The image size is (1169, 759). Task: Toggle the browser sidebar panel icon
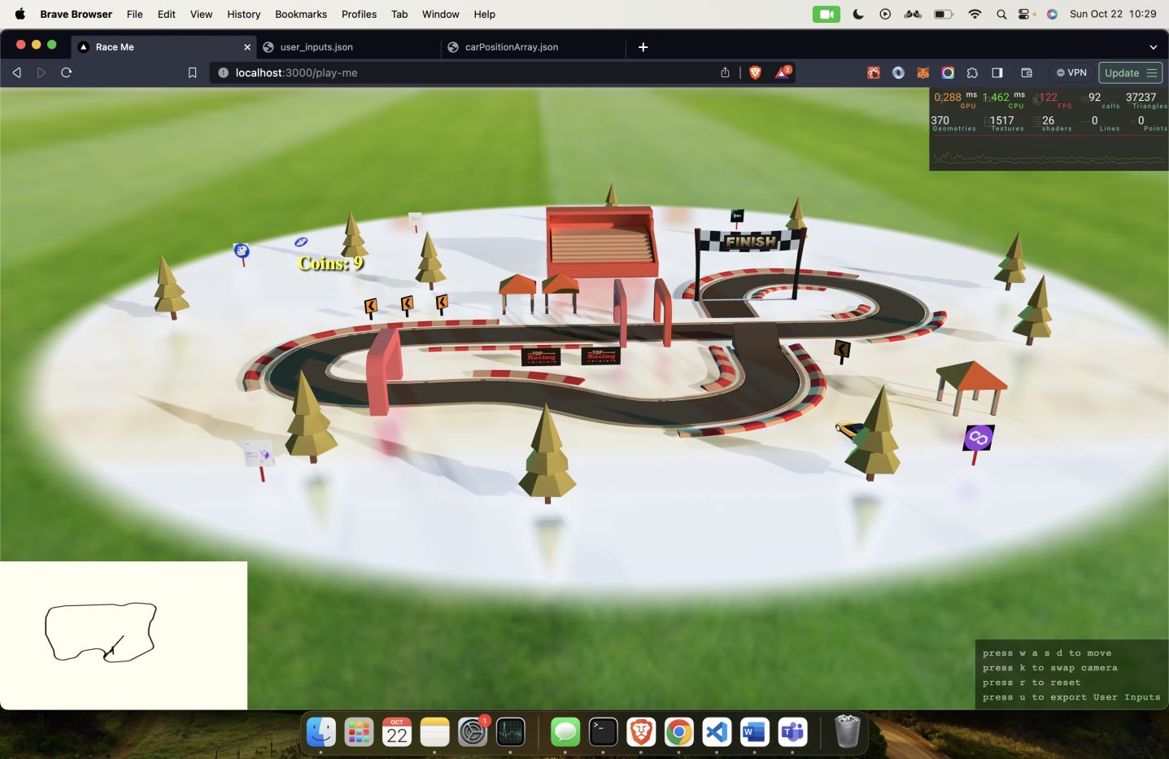997,72
